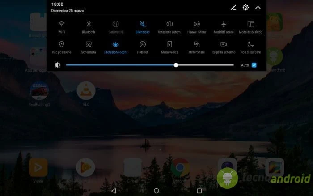This screenshot has width=313, height=196.
Task: Tap the Android back navigation button
Action: point(114,191)
